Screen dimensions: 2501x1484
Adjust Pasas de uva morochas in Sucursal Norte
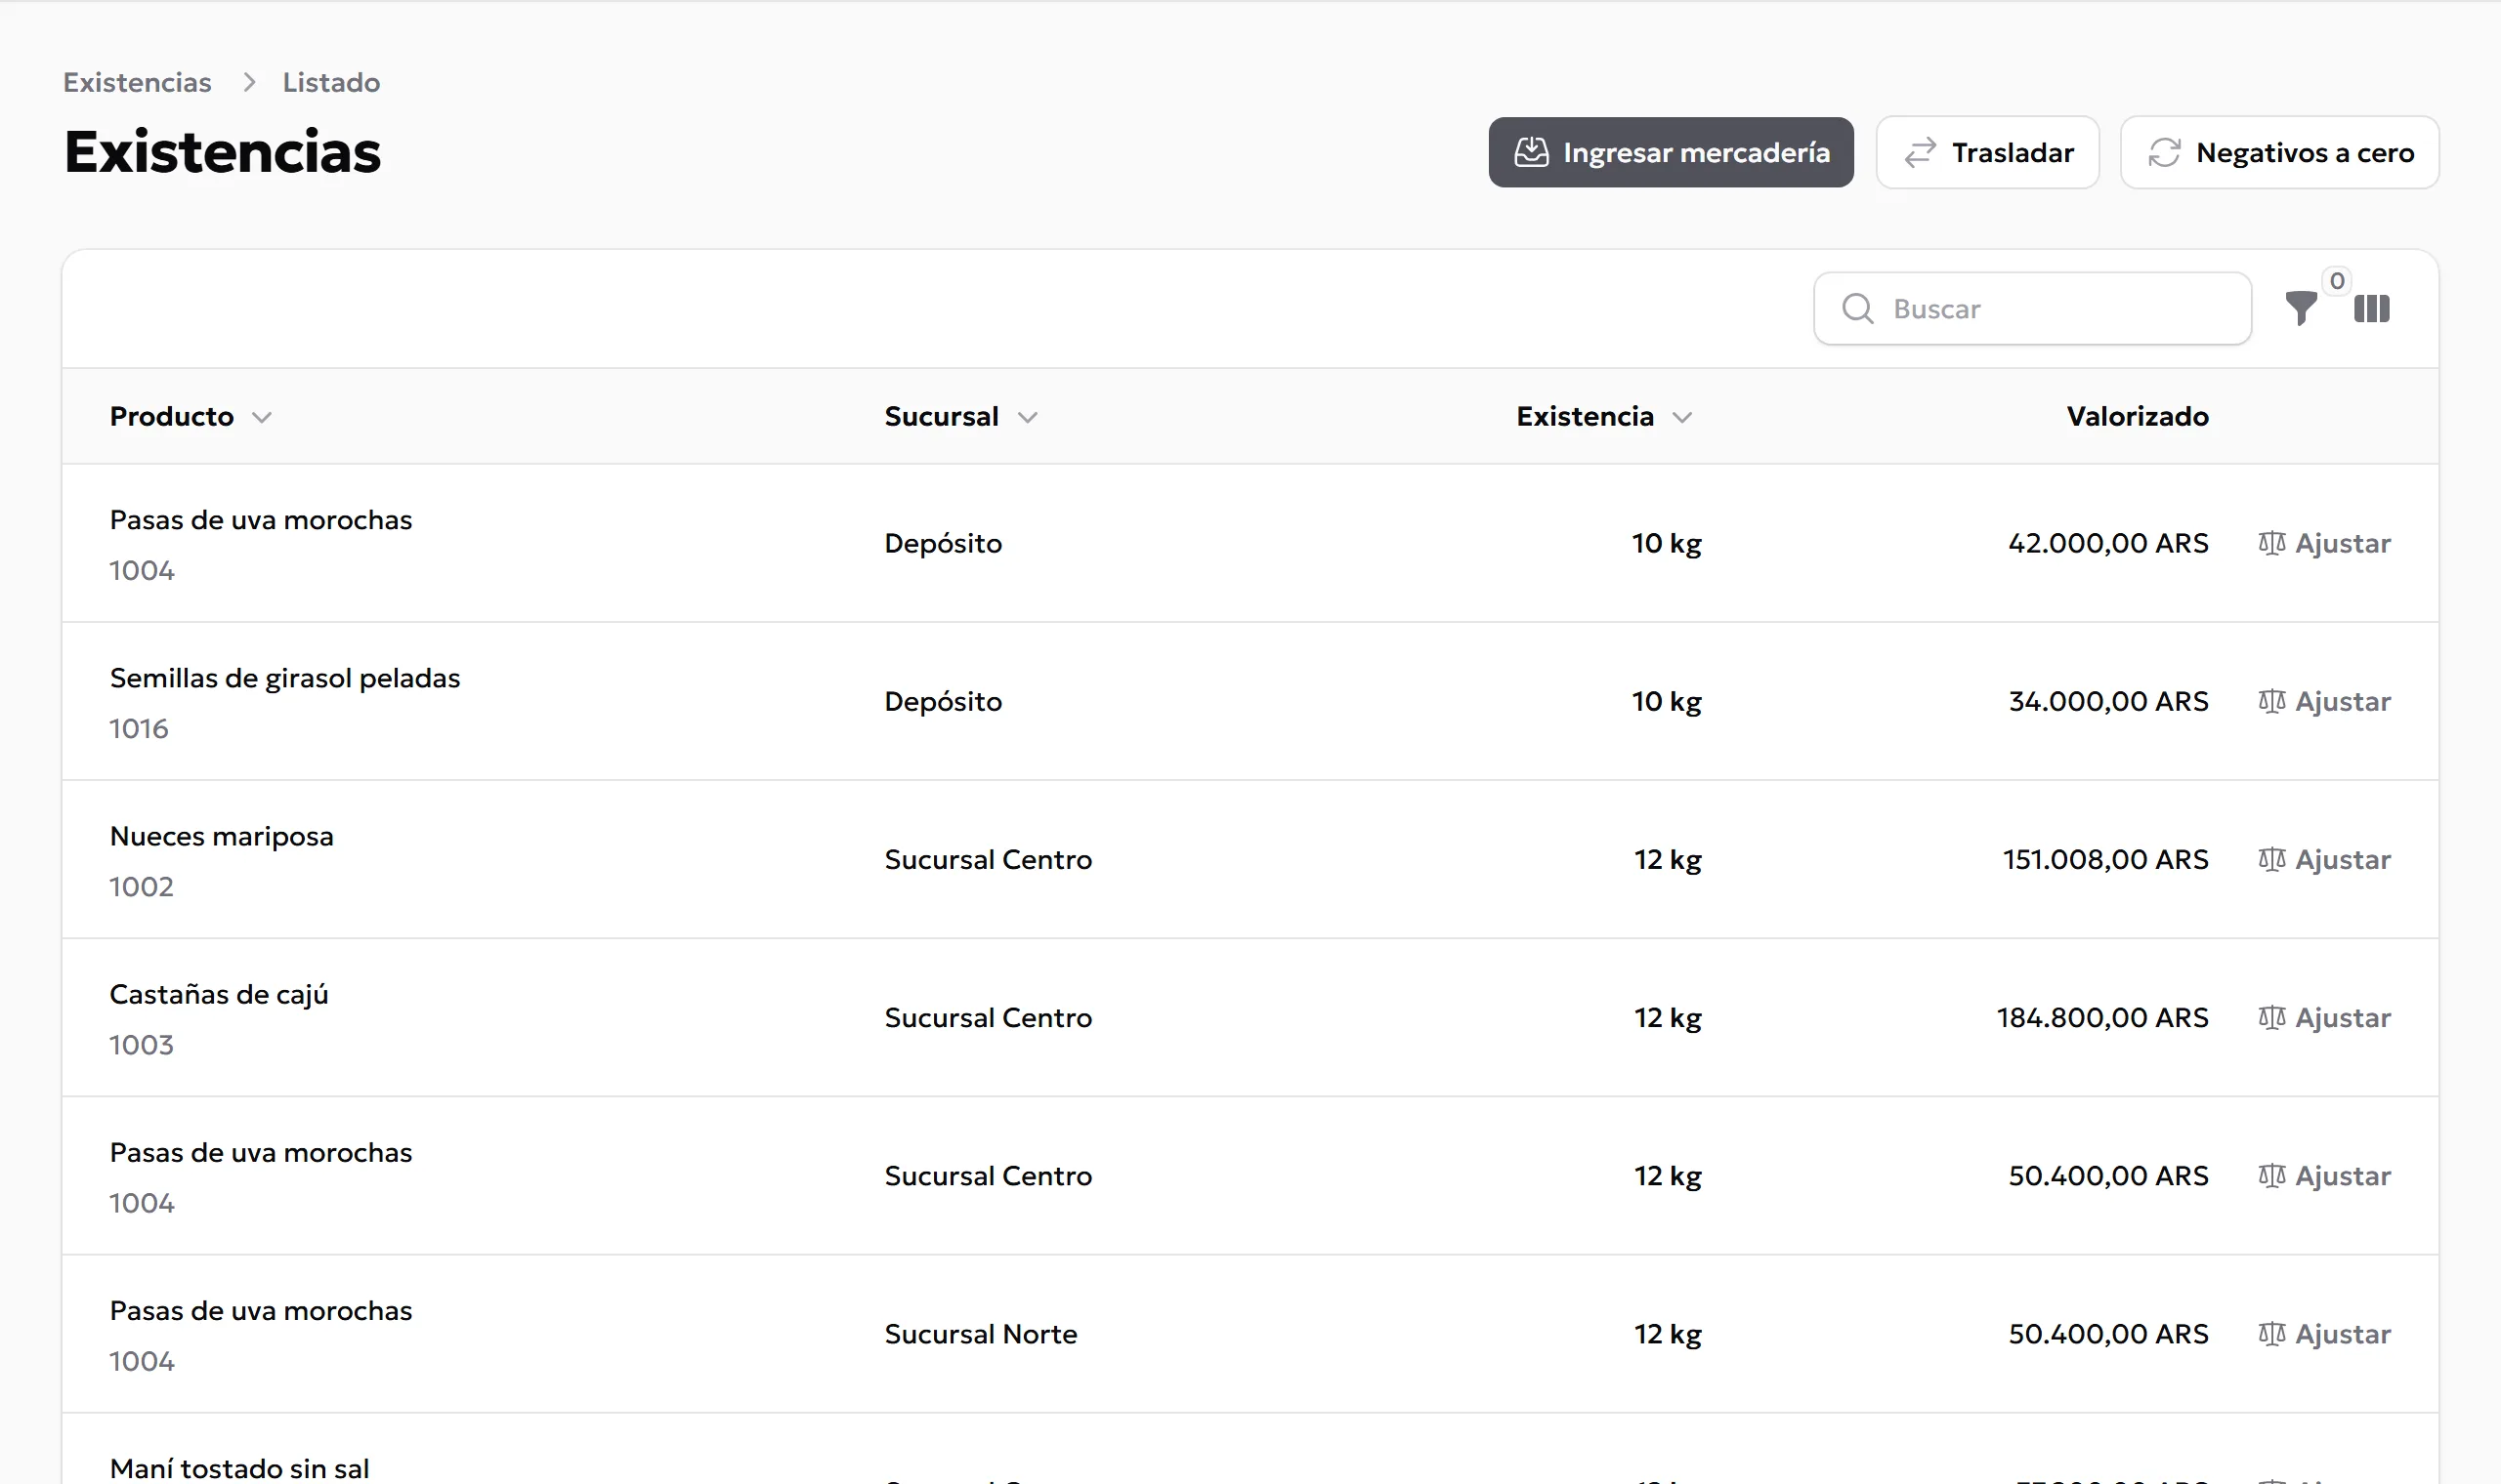[x=2324, y=1333]
